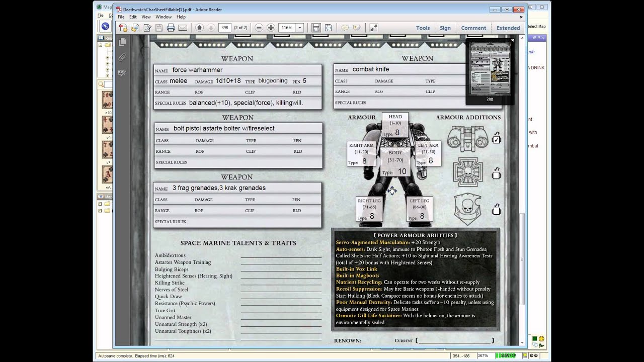644x362 pixels.
Task: Click the Renown Current field
Action: [455, 340]
